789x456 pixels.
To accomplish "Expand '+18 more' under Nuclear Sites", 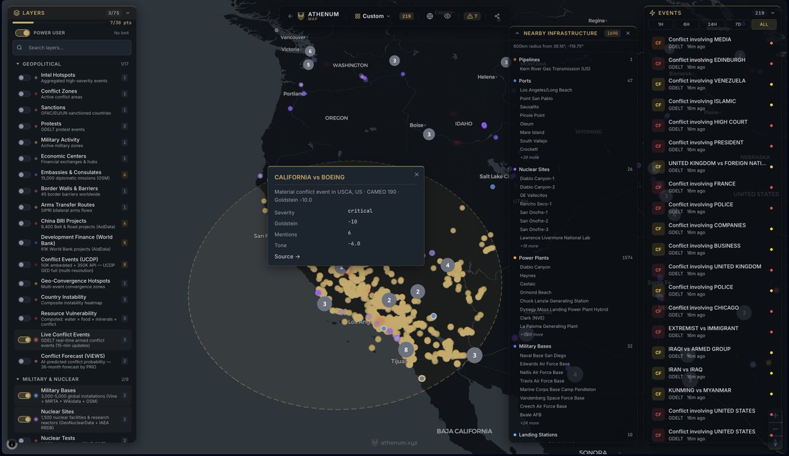I will 529,246.
